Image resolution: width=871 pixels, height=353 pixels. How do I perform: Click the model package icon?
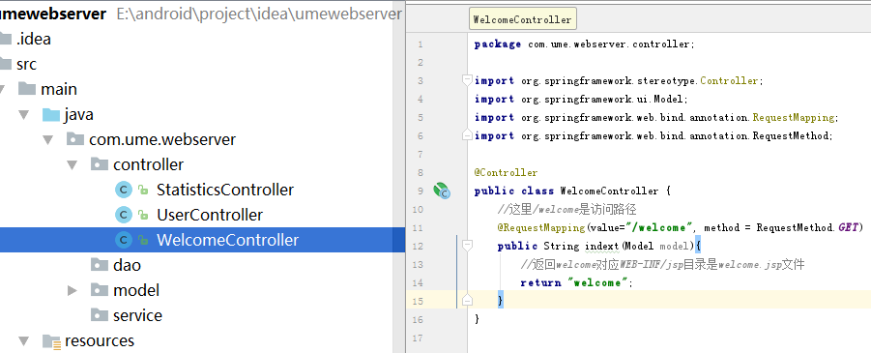[99, 290]
